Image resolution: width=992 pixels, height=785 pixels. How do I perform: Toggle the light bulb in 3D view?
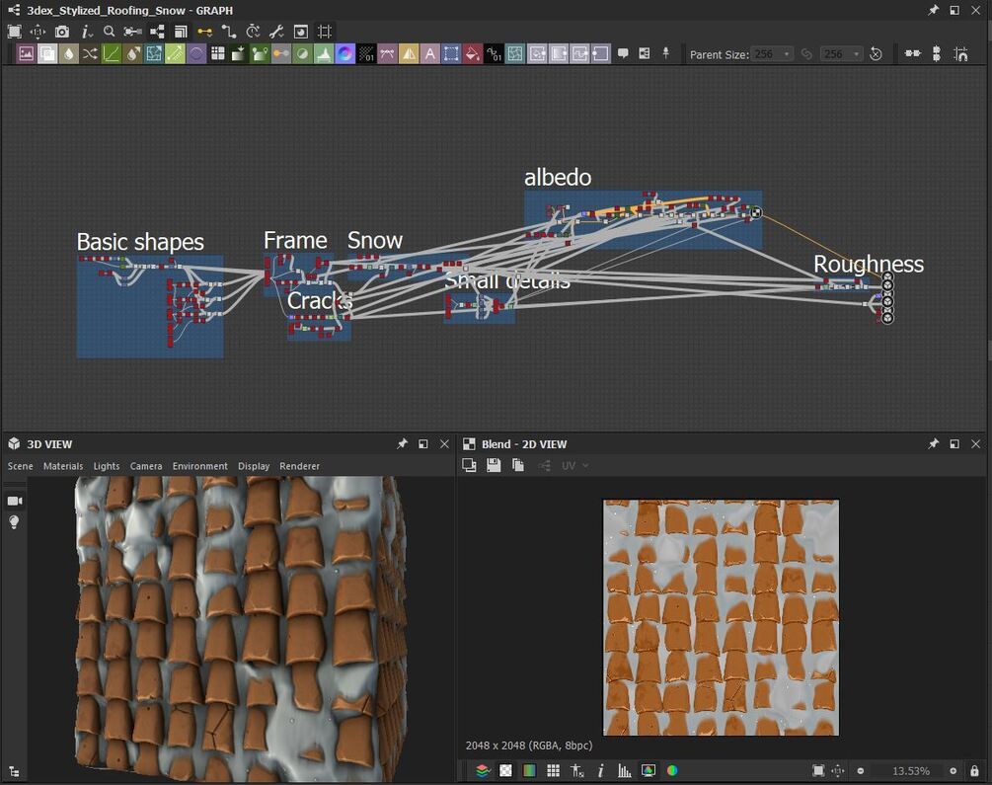(14, 522)
